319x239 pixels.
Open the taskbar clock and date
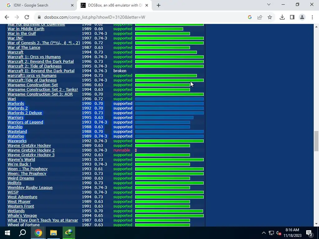click(x=292, y=233)
